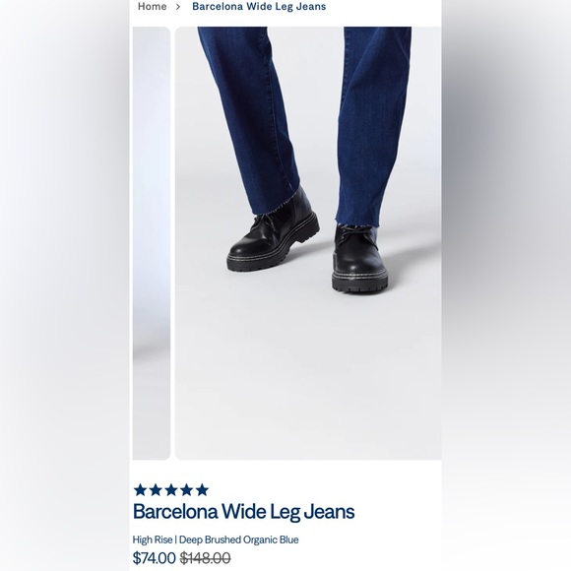
Task: Select the fourth rating star
Action: coord(186,490)
